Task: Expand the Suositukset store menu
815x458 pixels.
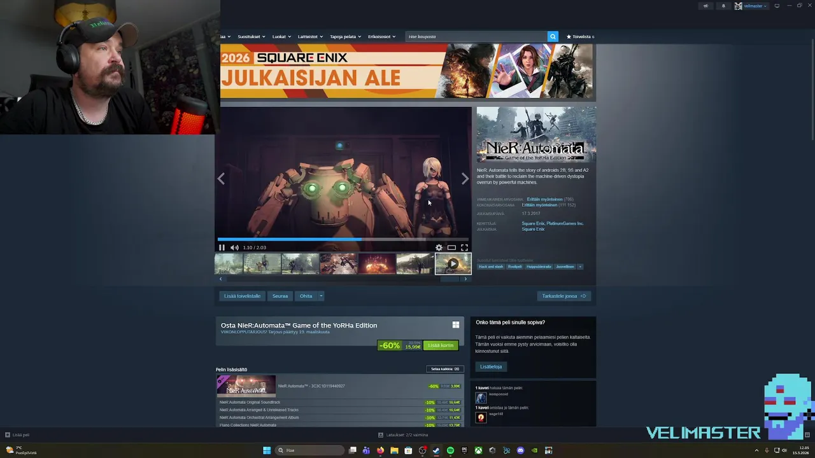Action: 252,36
